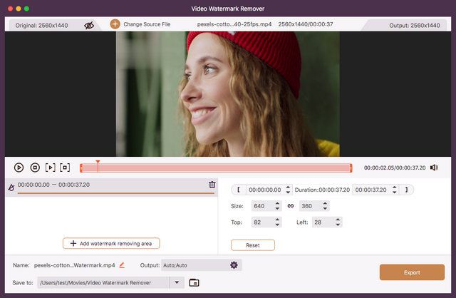456x298 pixels.
Task: Toggle the original preview eye icon
Action: pos(89,24)
